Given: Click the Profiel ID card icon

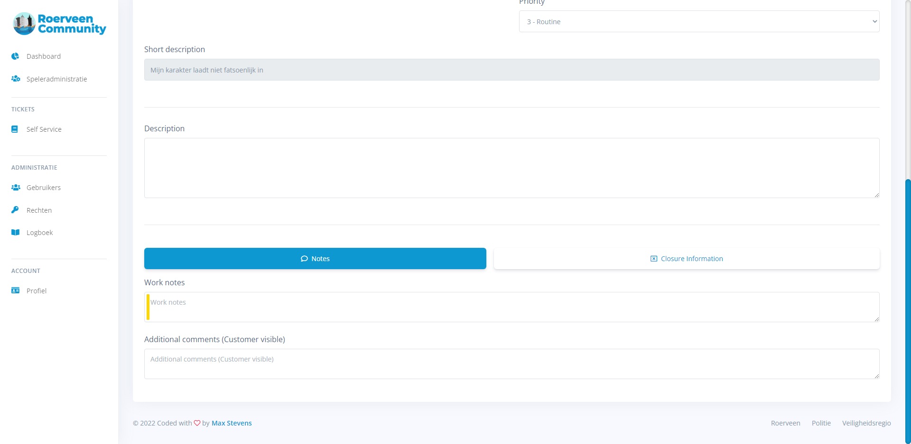Looking at the screenshot, I should [15, 290].
